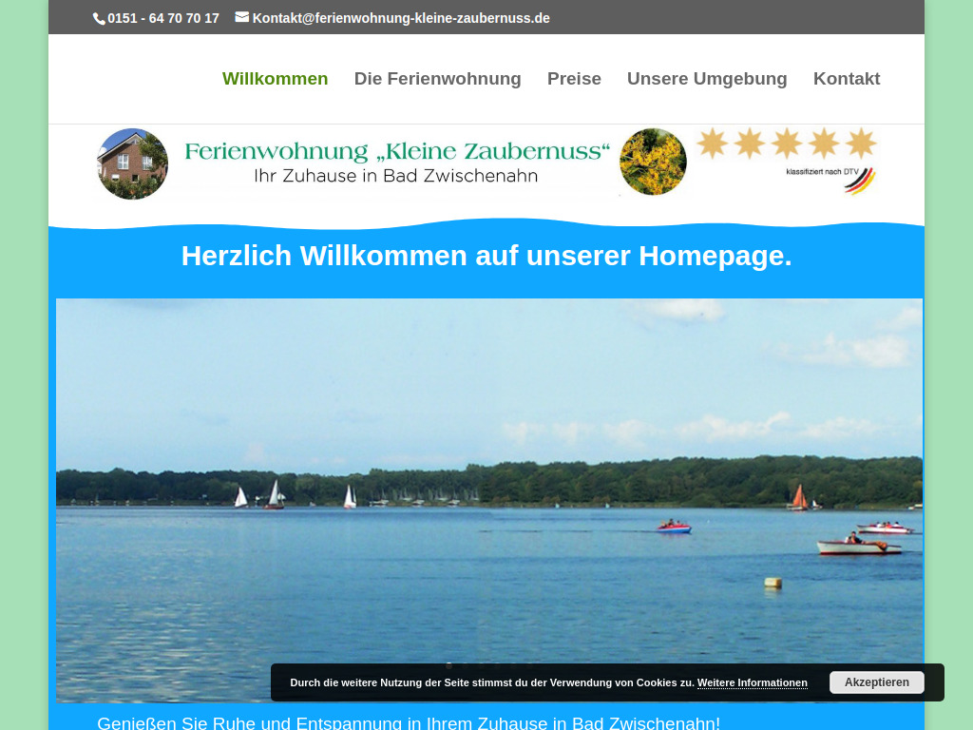Open the 'Preise' navigation item
The image size is (973, 730).
pyautogui.click(x=574, y=79)
